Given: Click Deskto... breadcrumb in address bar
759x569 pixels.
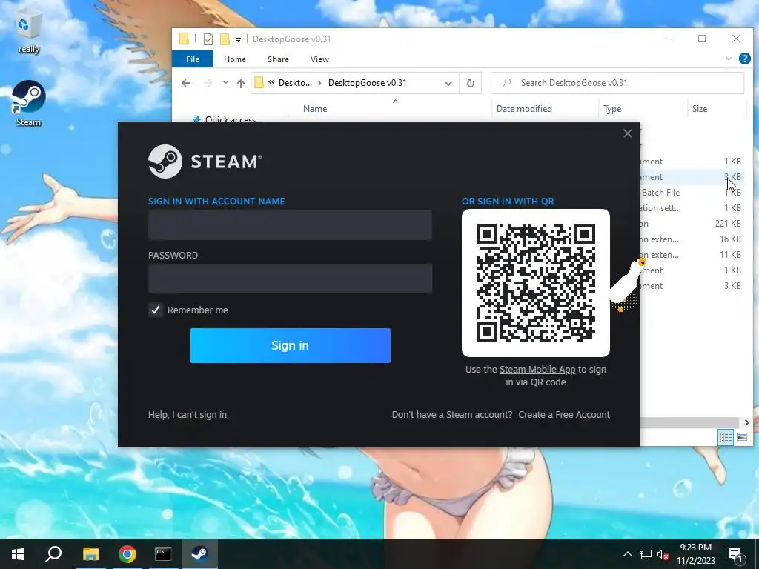Looking at the screenshot, I should tap(295, 83).
